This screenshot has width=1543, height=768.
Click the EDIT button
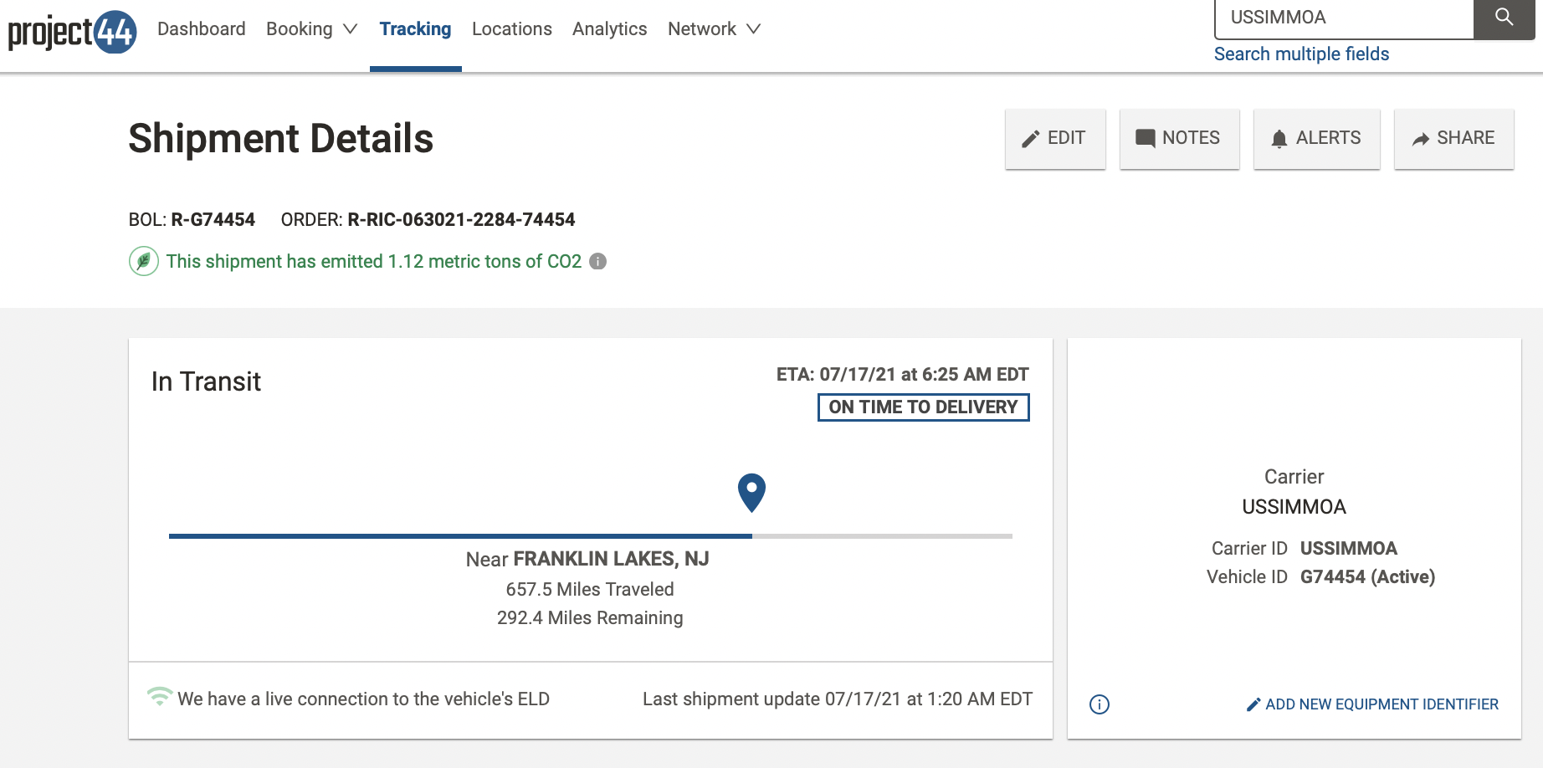(1055, 139)
